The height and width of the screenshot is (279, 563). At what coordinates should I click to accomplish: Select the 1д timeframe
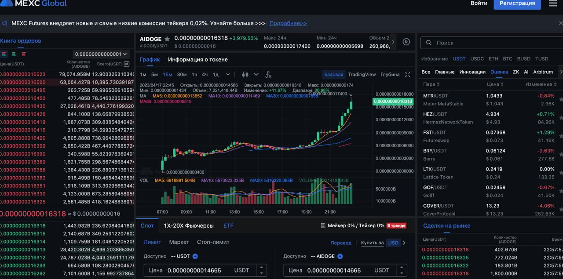click(216, 75)
